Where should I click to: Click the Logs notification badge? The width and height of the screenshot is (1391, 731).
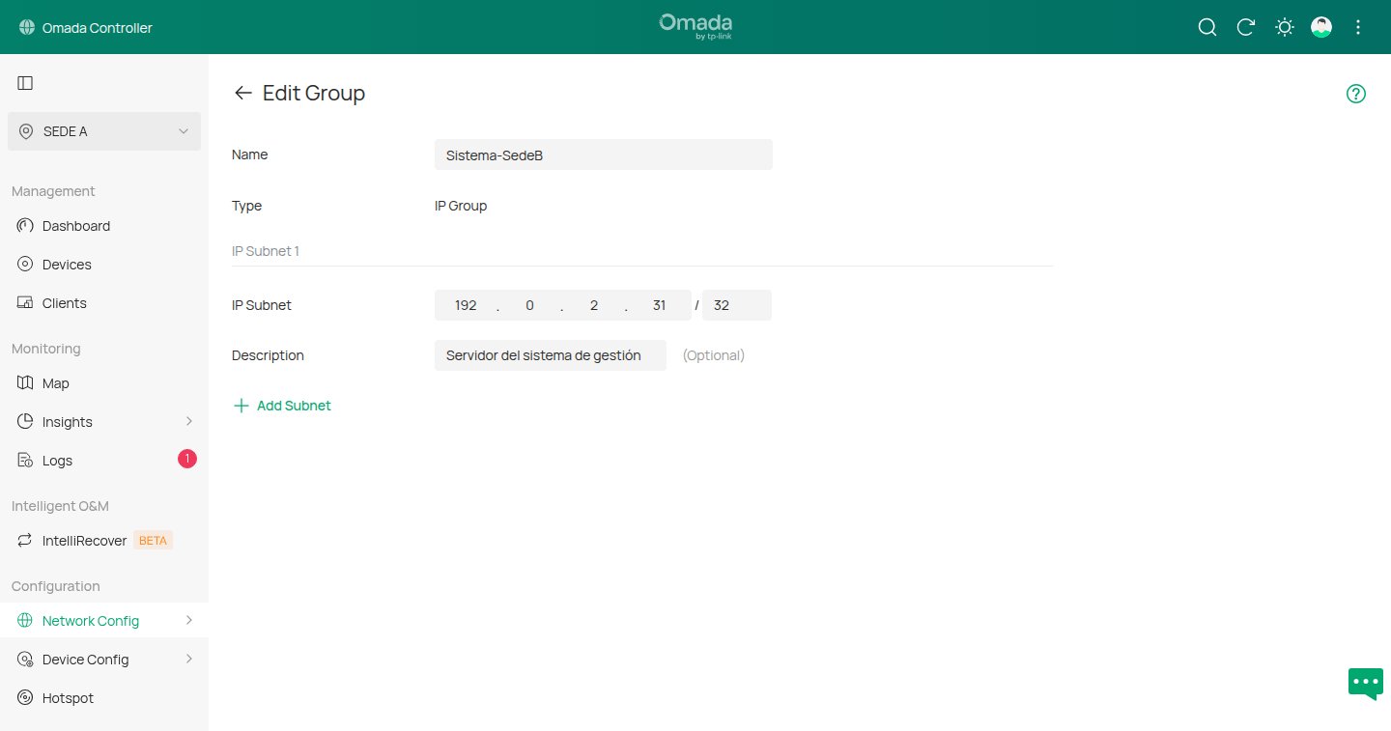pos(187,459)
